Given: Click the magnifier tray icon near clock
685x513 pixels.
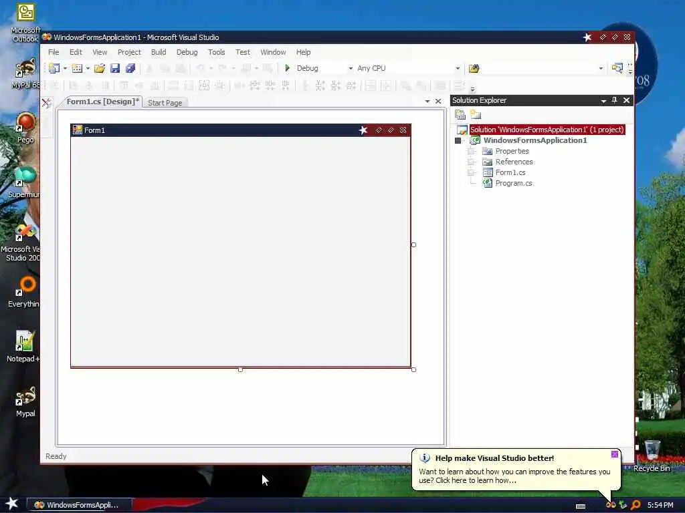Looking at the screenshot, I should click(635, 505).
